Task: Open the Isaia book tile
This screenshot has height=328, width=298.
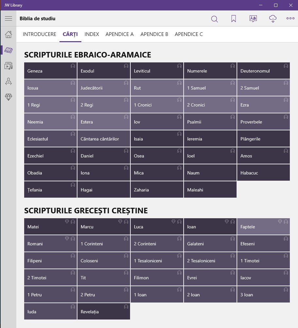Action: pos(157,139)
